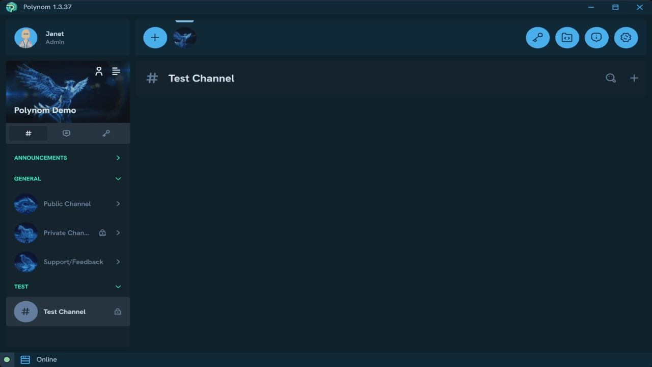652x367 pixels.
Task: Open search in Test Channel
Action: [611, 78]
